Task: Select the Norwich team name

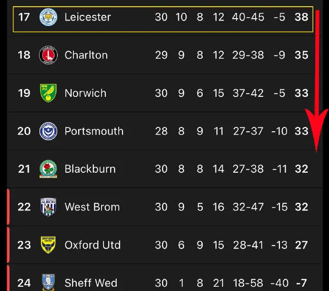Action: coord(85,93)
